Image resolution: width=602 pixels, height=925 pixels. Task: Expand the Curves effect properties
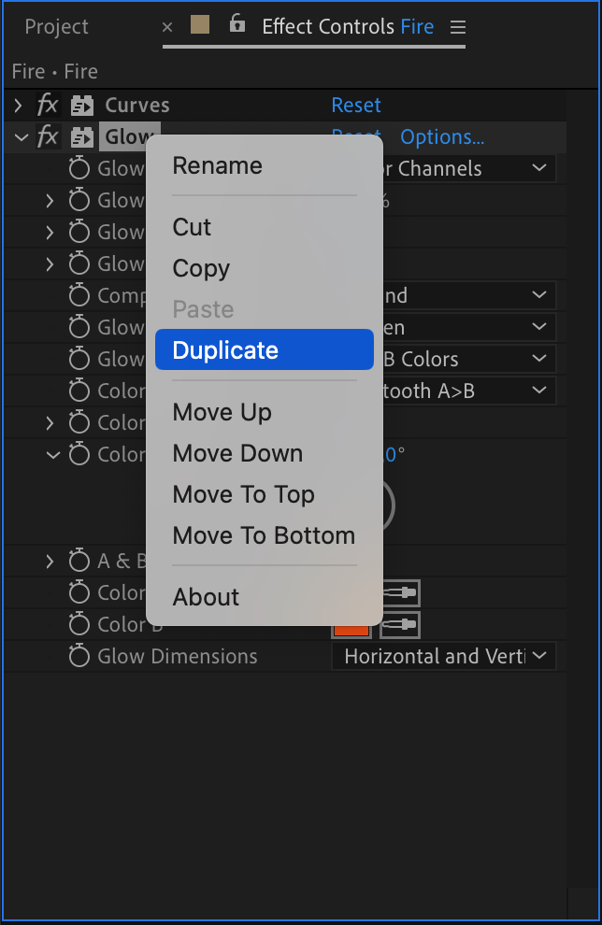click(x=19, y=106)
